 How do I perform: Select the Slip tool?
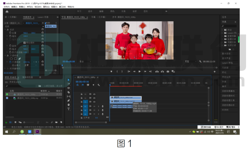[69, 96]
